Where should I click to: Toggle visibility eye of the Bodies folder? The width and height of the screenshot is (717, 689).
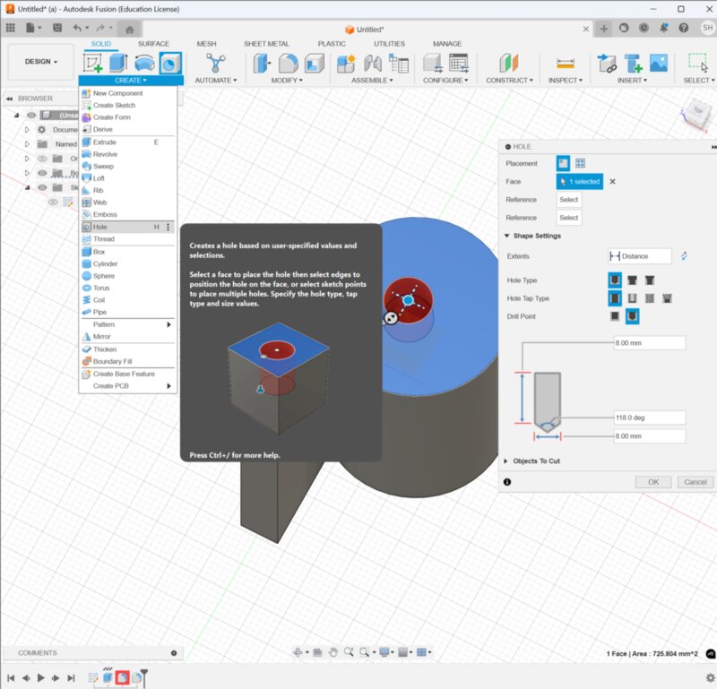pos(42,173)
